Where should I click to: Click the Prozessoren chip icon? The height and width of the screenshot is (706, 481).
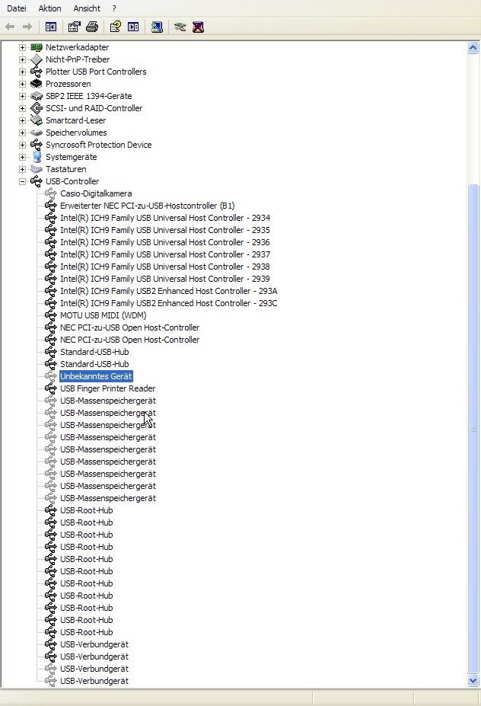point(36,84)
